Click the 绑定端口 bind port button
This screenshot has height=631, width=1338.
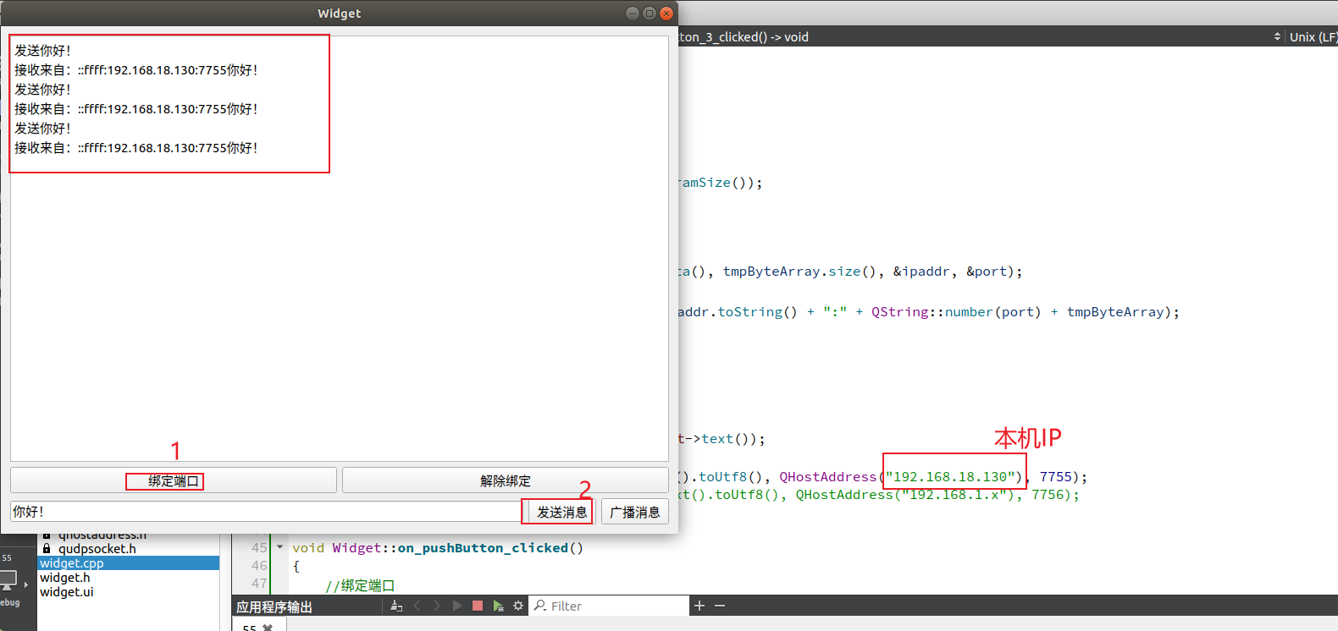coord(174,480)
